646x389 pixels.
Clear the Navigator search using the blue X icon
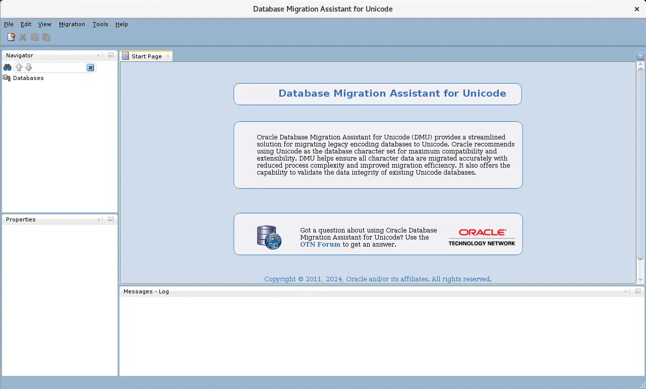coord(90,67)
